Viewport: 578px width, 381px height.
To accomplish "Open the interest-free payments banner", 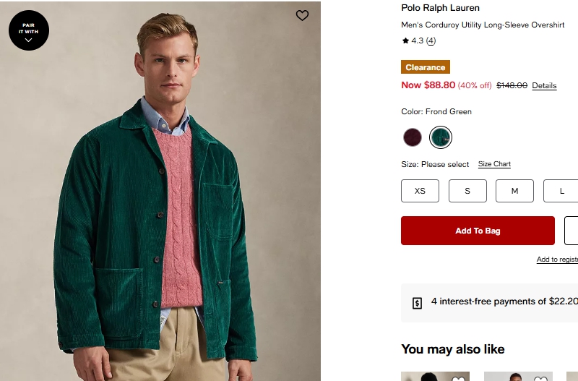I will [499, 302].
